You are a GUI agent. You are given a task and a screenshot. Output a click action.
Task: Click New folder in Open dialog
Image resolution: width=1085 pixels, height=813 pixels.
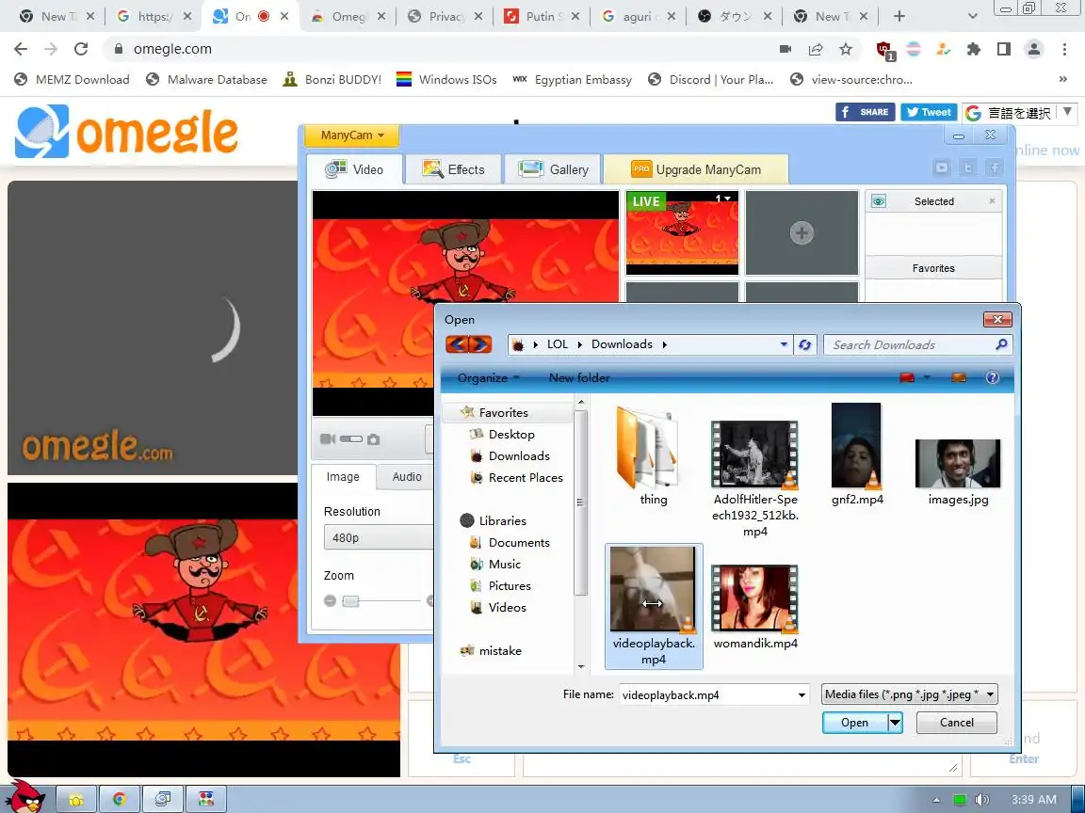[x=579, y=377]
